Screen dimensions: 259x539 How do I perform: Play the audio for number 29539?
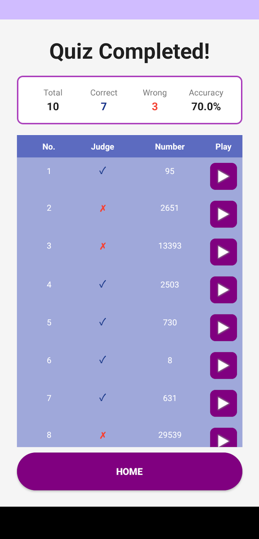point(223,438)
